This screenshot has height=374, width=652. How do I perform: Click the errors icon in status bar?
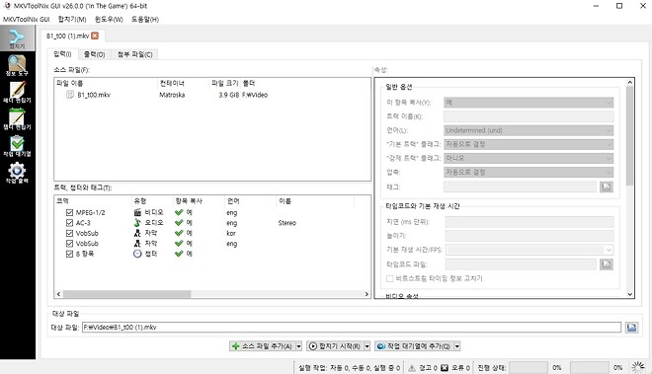(445, 368)
